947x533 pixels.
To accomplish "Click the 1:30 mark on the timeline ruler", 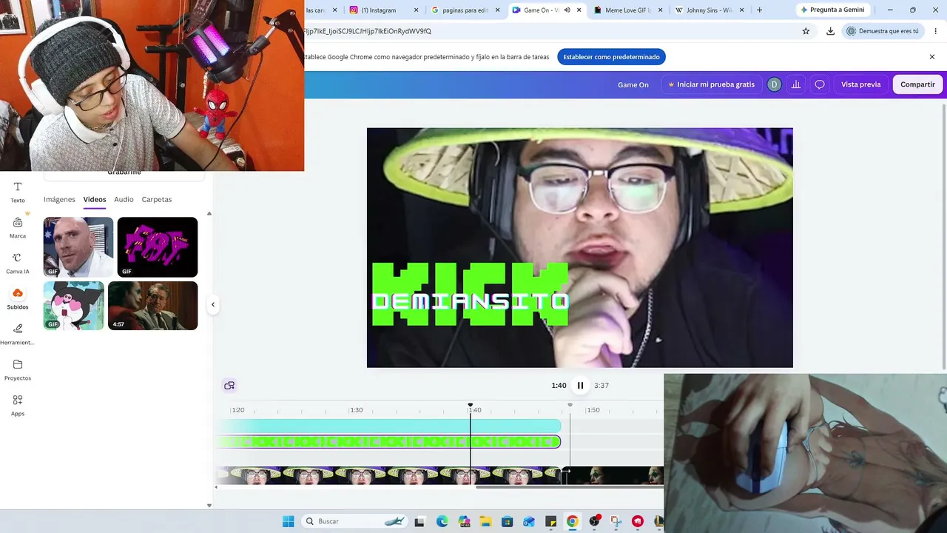I will pos(357,410).
